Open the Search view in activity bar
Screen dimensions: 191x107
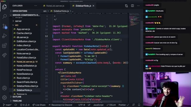point(4,16)
